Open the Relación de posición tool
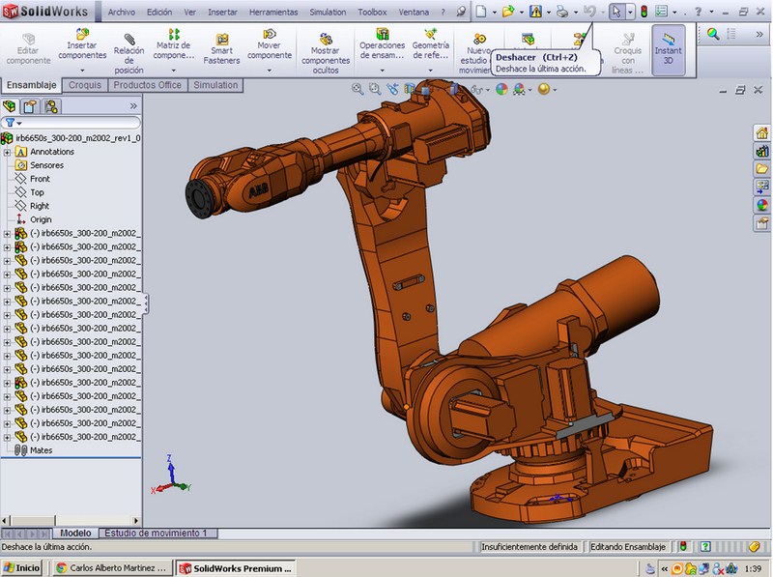 [x=129, y=53]
